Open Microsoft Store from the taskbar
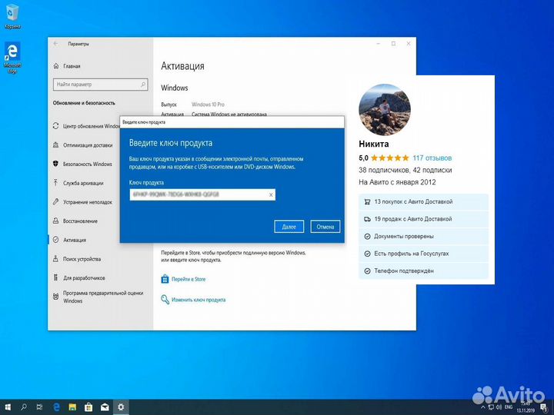This screenshot has height=415, width=554. [x=88, y=407]
